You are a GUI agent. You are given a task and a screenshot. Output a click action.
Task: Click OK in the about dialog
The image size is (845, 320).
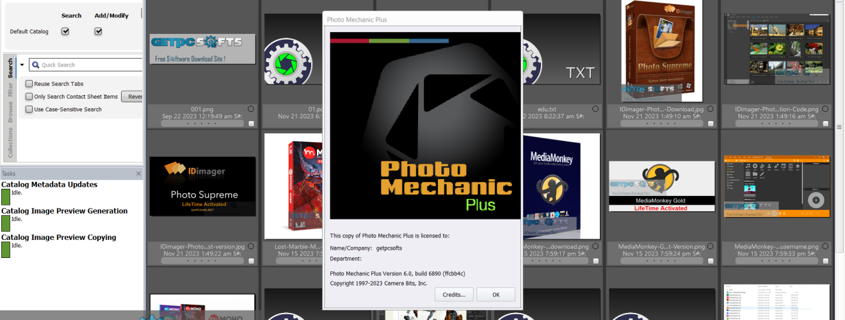tap(496, 294)
